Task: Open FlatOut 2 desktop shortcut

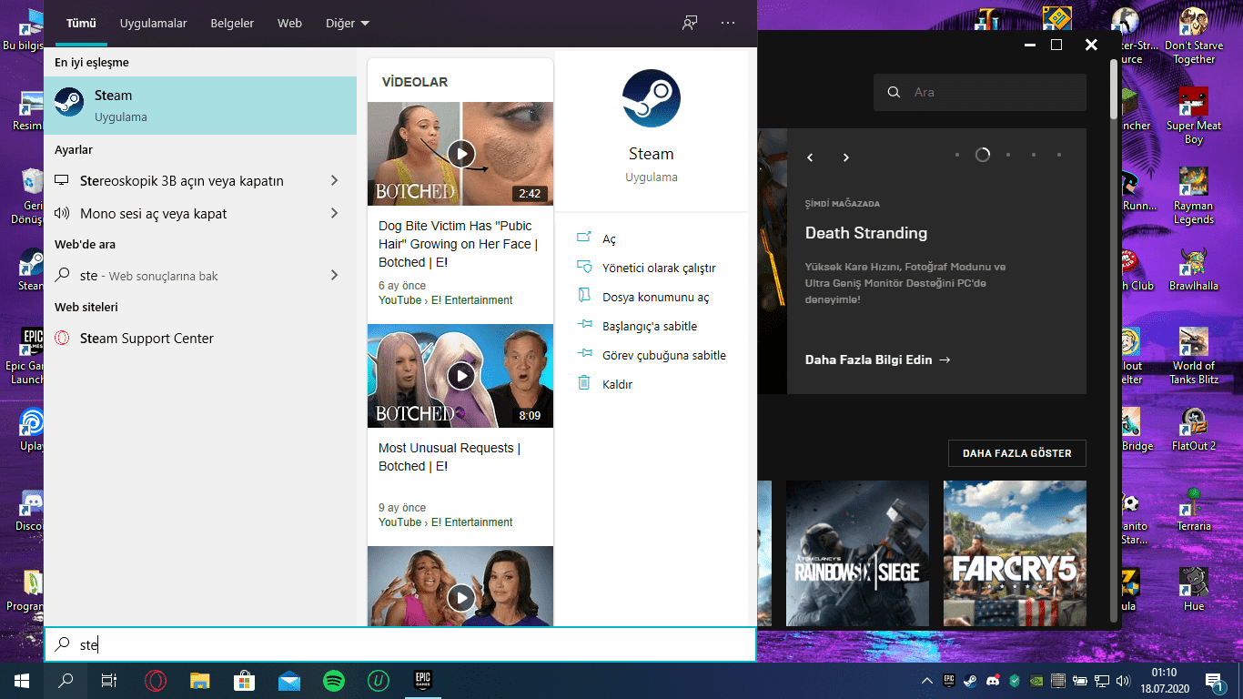Action: pos(1194,429)
